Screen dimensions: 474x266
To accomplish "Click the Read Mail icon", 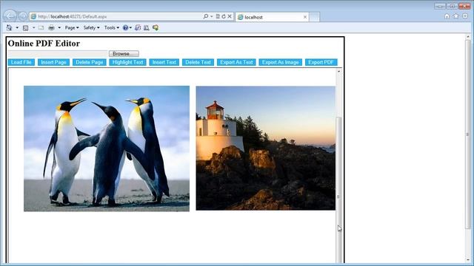I will click(x=41, y=28).
